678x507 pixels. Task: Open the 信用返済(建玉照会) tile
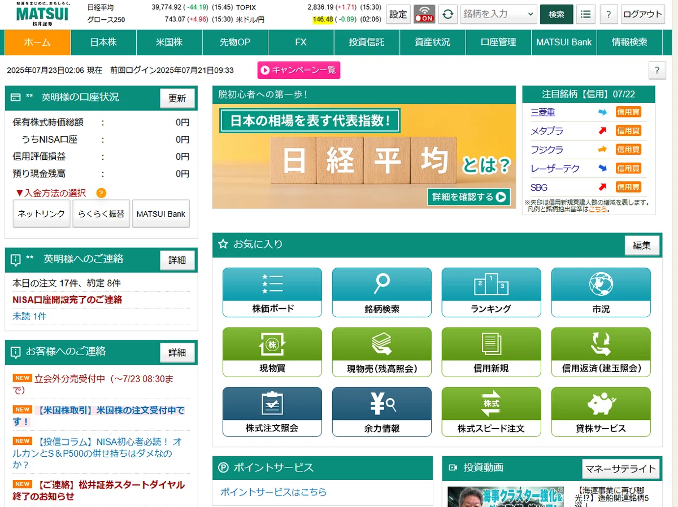[601, 352]
